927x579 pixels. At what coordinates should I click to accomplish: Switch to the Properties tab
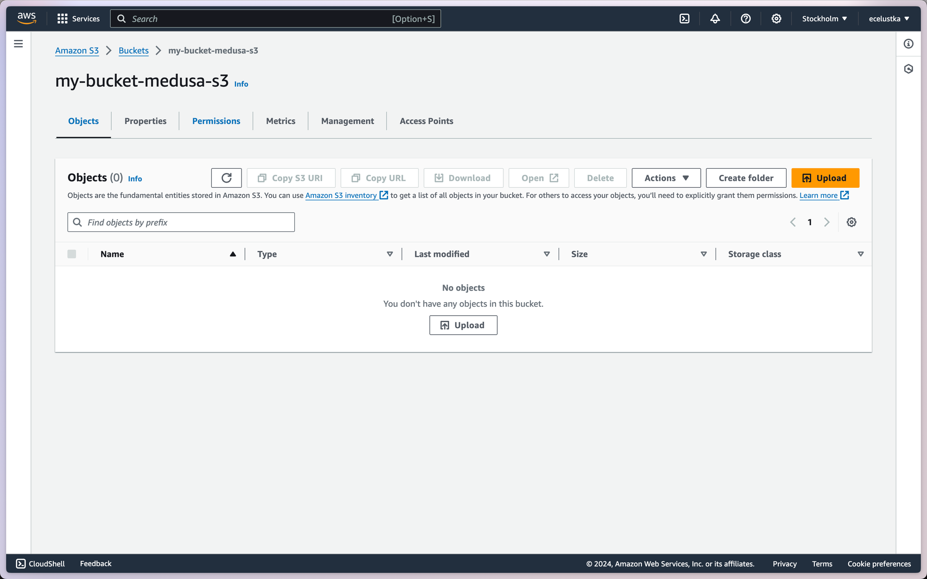(145, 121)
